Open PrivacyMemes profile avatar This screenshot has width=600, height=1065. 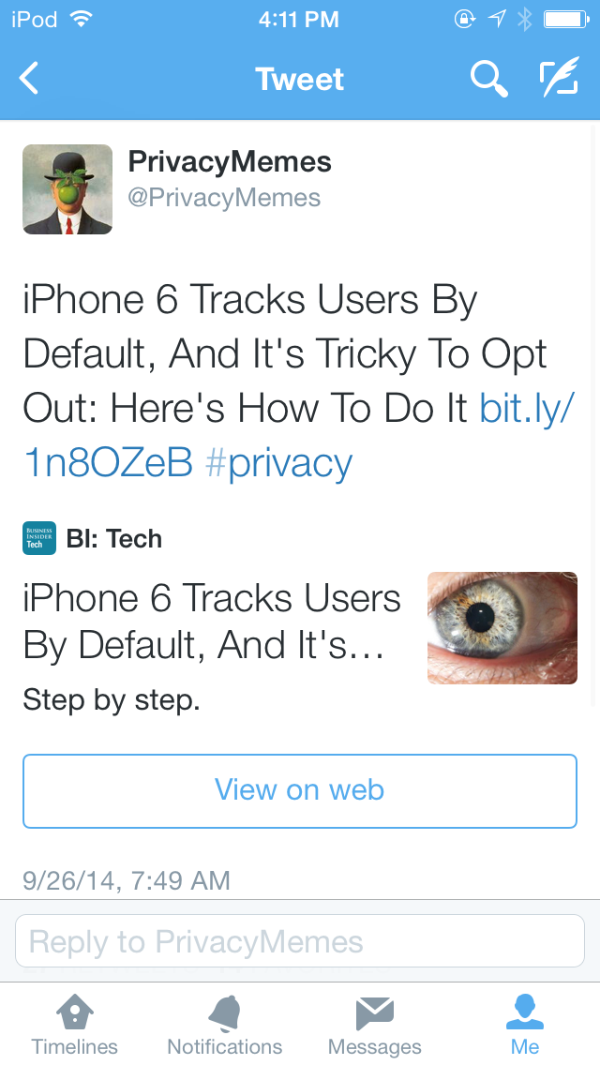click(x=67, y=189)
